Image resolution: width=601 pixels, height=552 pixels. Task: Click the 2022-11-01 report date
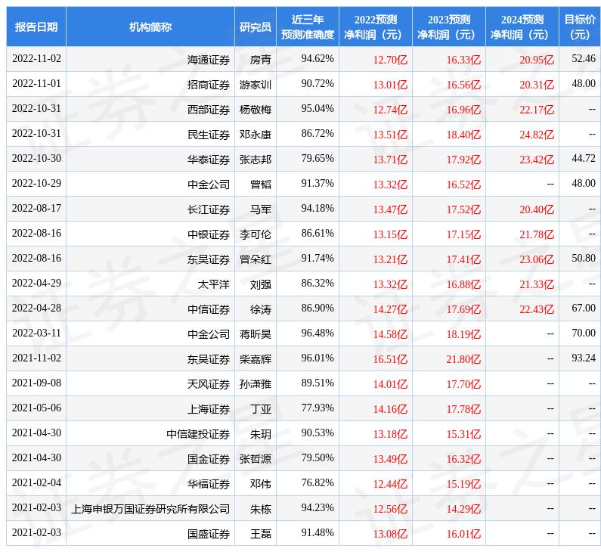(x=36, y=84)
